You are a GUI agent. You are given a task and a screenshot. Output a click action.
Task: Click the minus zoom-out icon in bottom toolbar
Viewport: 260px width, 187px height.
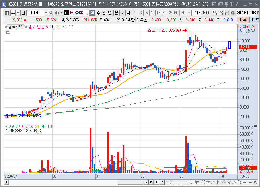coord(245,182)
